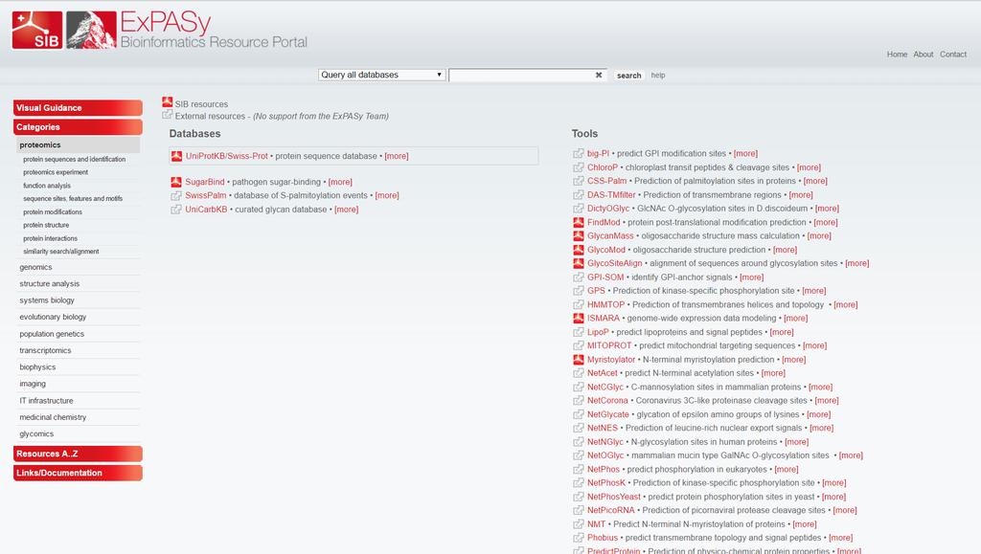Screen dimensions: 981x554
Task: Open the GPS phosphorylation tool link
Action: (x=596, y=291)
